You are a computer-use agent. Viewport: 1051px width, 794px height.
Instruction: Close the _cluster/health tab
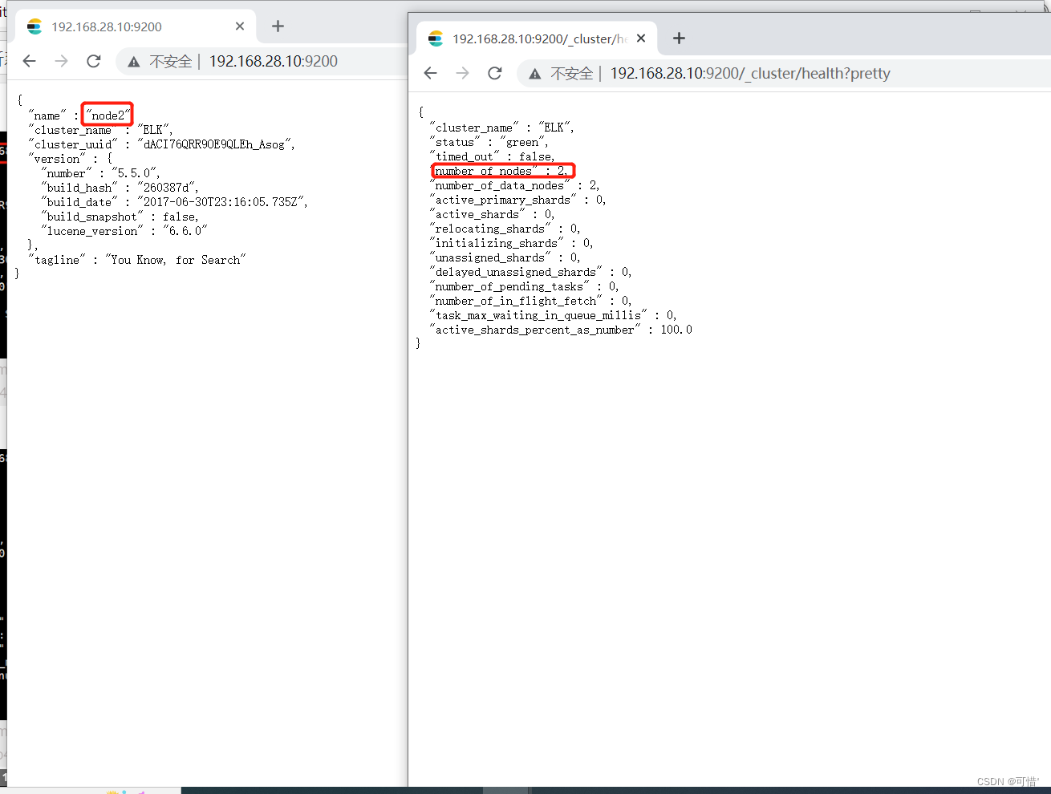(641, 38)
